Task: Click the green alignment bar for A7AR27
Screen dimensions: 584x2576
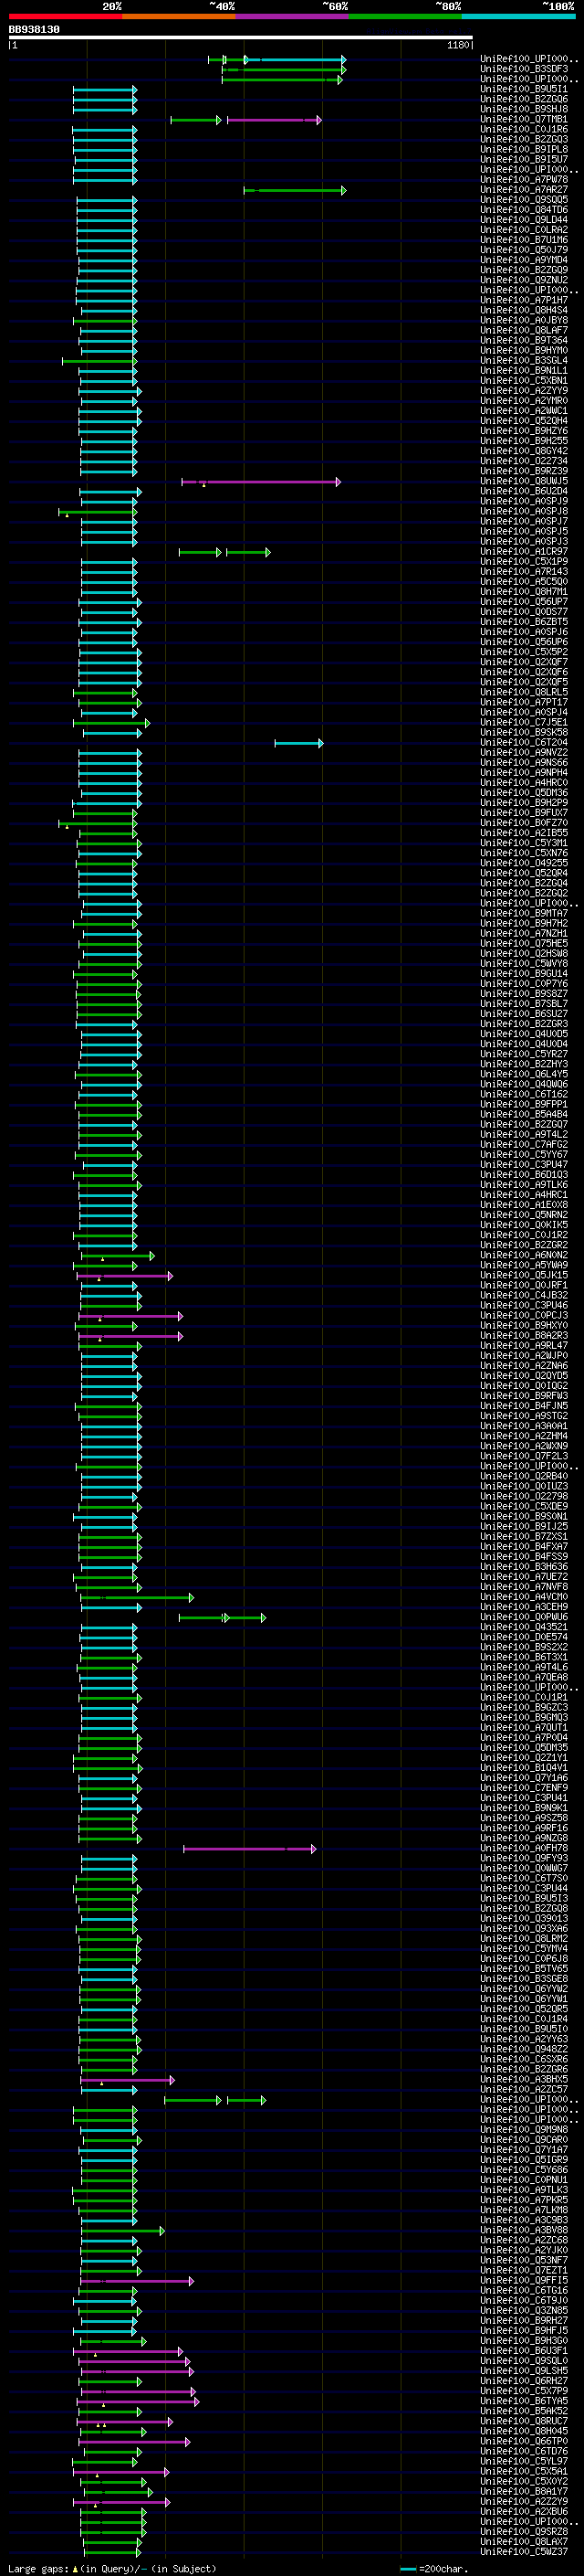Action: pos(295,190)
